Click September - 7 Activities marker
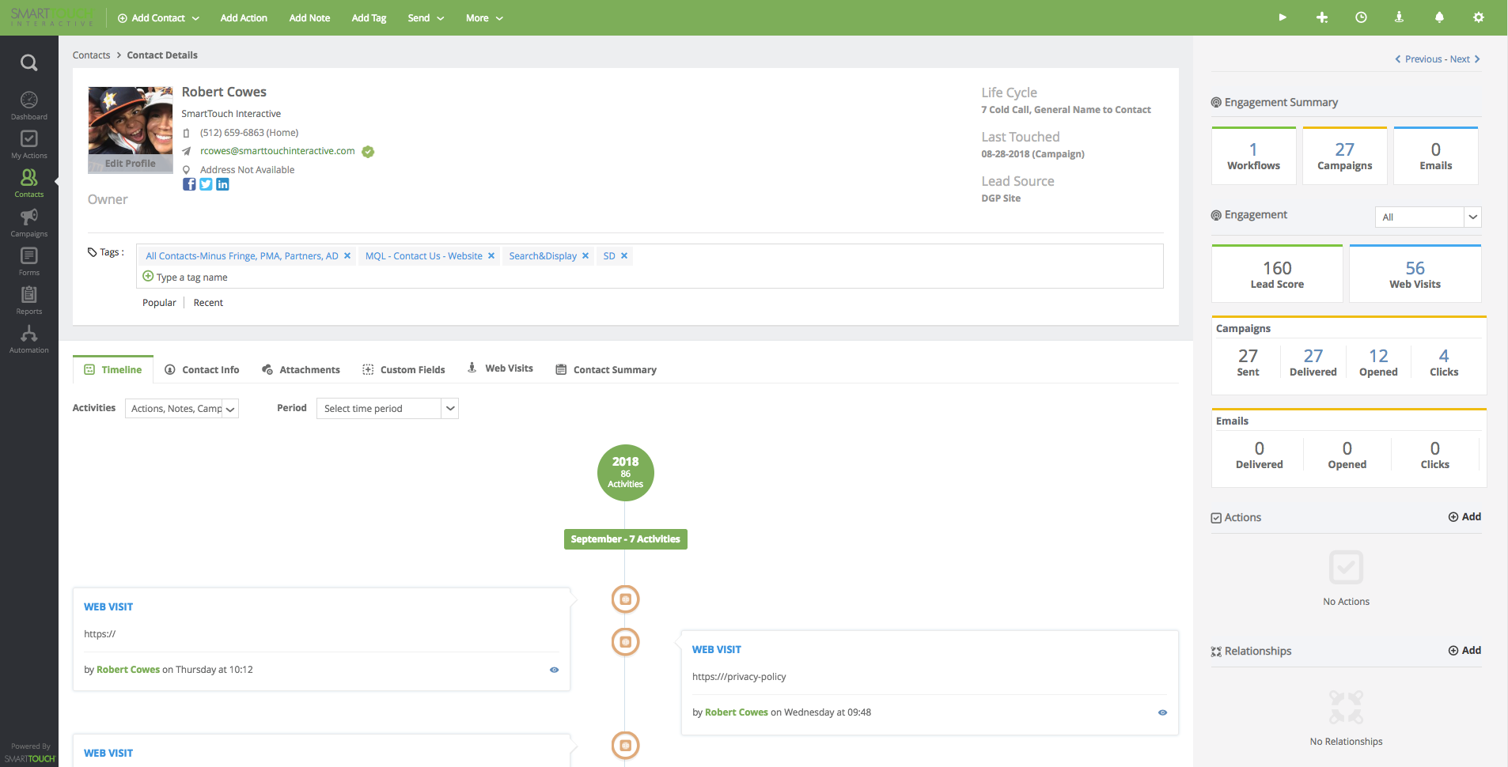The height and width of the screenshot is (767, 1508). tap(626, 539)
